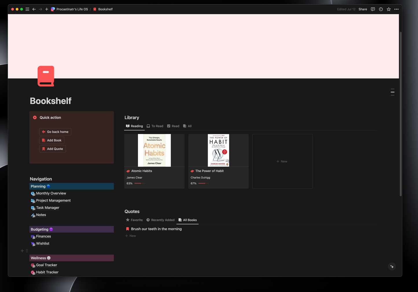Image resolution: width=418 pixels, height=292 pixels.
Task: Click the Share button
Action: point(363,9)
